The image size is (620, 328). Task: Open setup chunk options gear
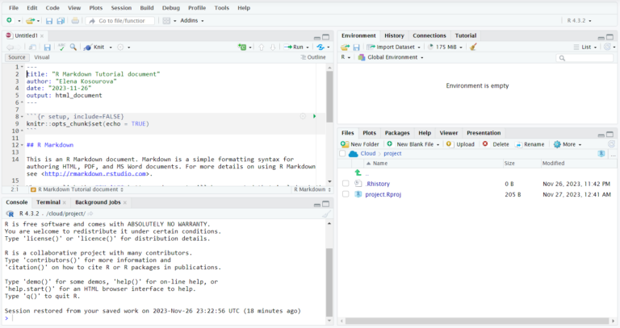(x=303, y=116)
